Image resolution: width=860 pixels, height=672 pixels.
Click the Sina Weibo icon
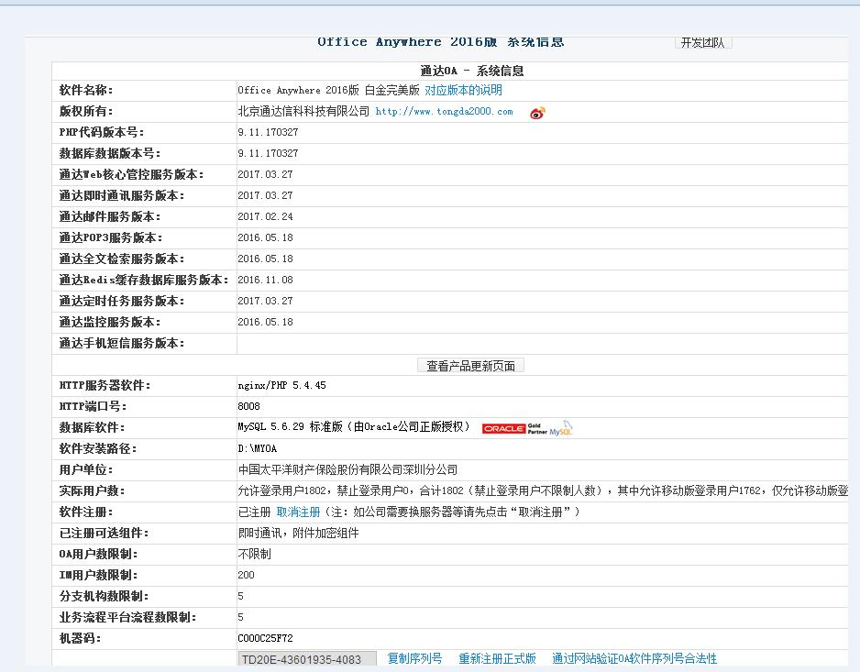(x=537, y=113)
